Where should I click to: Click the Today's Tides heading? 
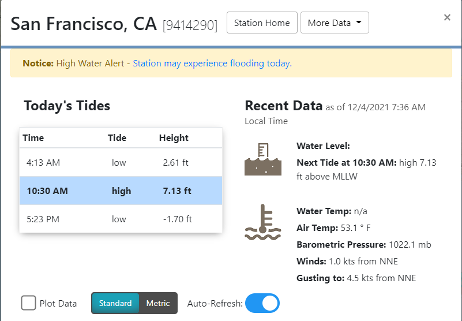tap(67, 106)
